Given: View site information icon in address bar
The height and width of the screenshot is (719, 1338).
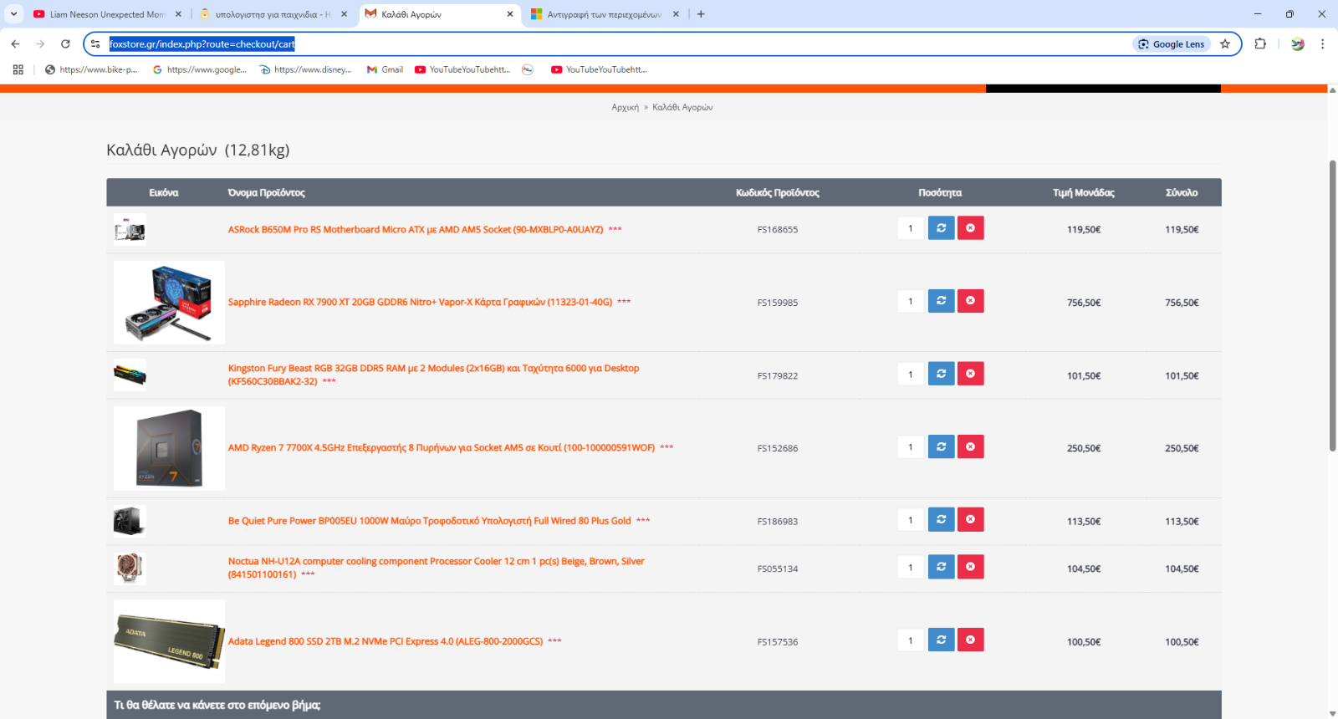Looking at the screenshot, I should [x=95, y=43].
